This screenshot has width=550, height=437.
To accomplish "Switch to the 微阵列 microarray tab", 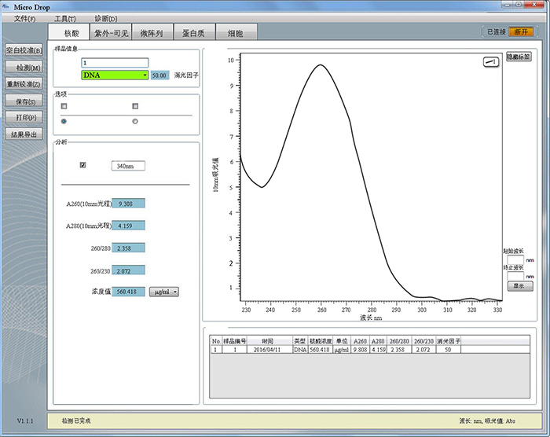I will coord(150,33).
